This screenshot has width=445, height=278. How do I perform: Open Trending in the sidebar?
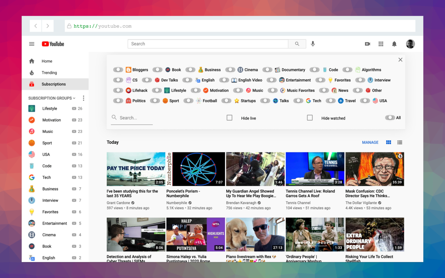(x=55, y=73)
